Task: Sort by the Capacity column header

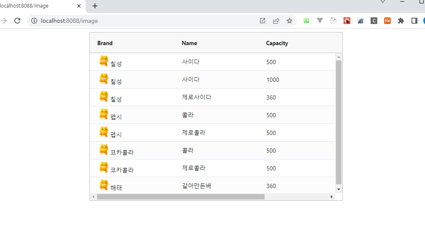Action: click(x=277, y=43)
